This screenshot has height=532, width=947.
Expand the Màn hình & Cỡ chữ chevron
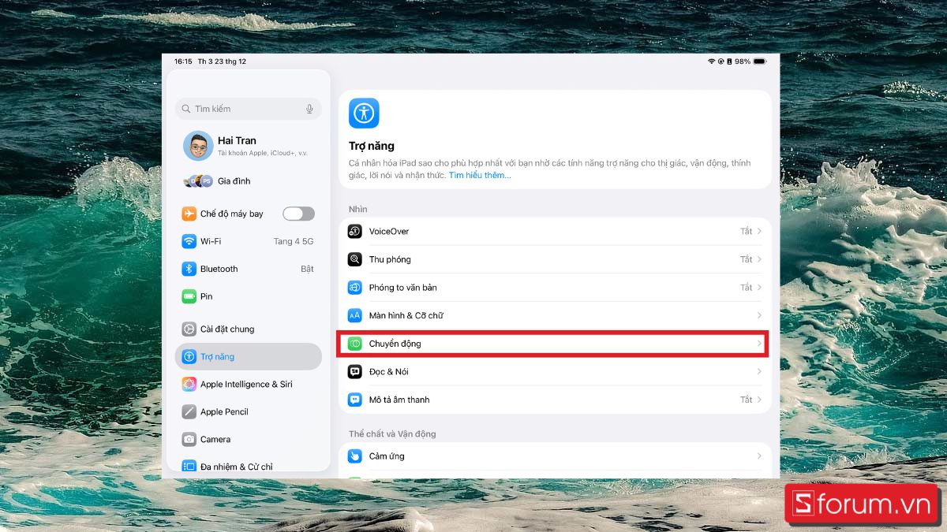[x=759, y=315]
